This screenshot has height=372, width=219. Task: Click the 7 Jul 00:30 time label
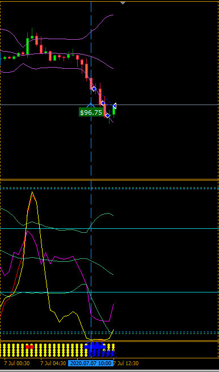click(x=16, y=363)
